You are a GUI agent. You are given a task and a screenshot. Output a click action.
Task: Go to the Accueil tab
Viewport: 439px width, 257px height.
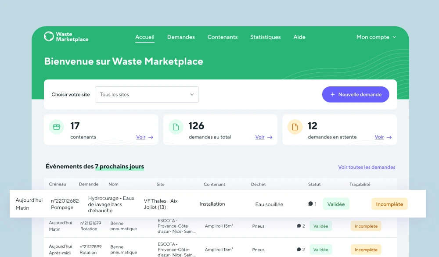tap(145, 37)
